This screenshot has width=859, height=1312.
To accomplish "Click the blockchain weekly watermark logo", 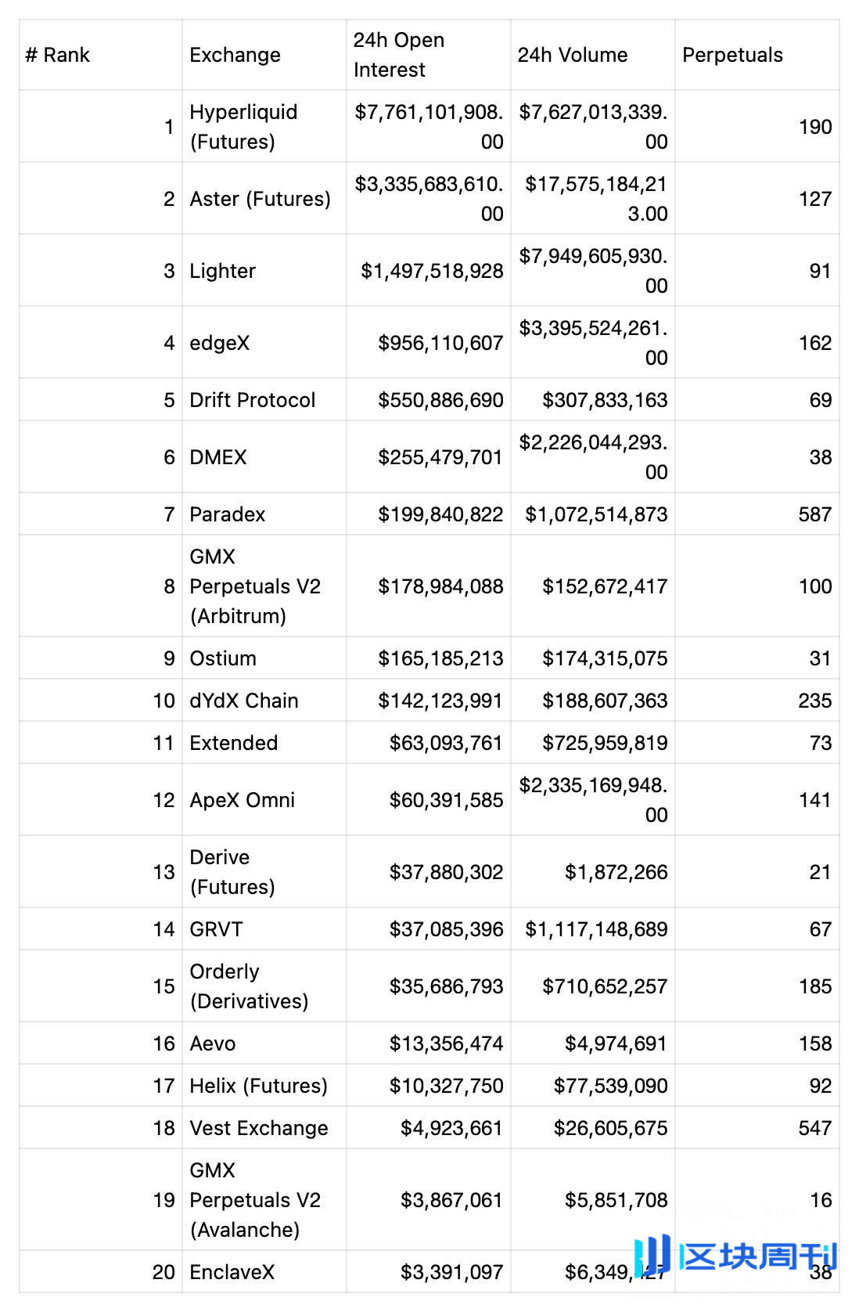I will point(735,1256).
